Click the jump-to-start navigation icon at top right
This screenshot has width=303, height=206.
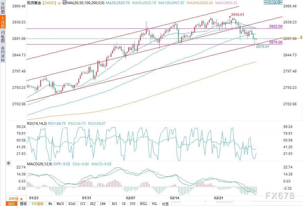271,2
